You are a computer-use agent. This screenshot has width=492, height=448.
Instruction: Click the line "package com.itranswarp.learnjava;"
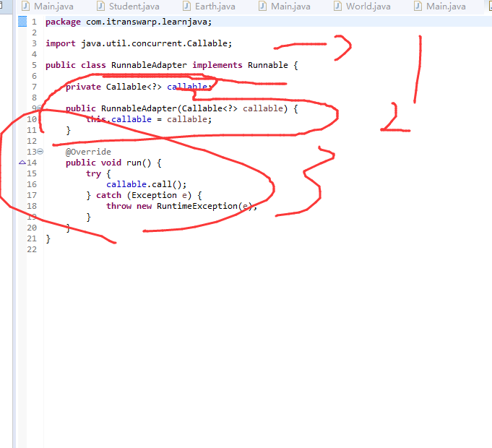coord(129,22)
